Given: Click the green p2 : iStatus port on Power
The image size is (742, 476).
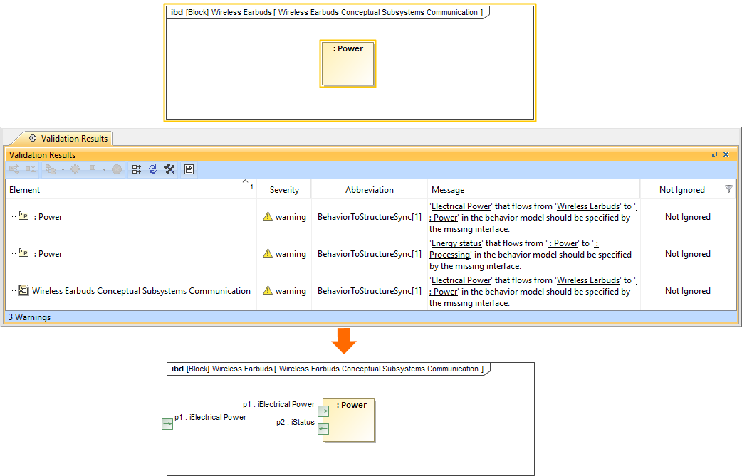Looking at the screenshot, I should (x=323, y=428).
